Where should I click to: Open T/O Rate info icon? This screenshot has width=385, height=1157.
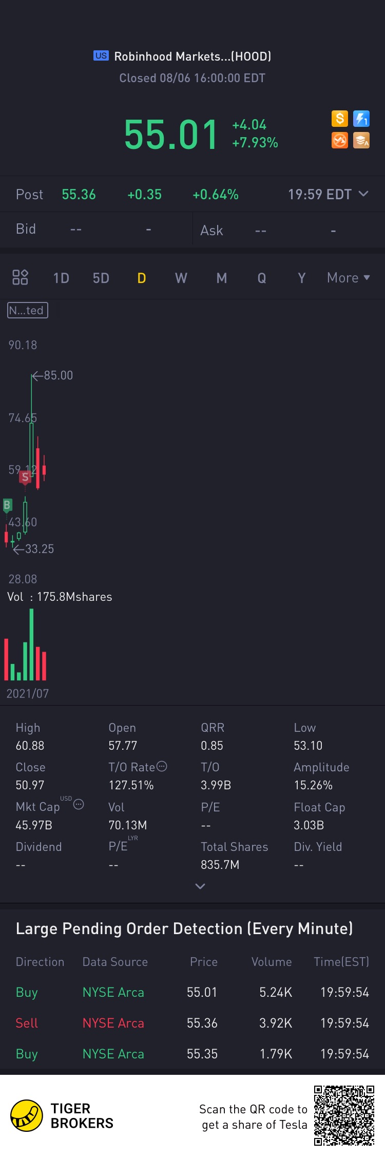pos(162,766)
